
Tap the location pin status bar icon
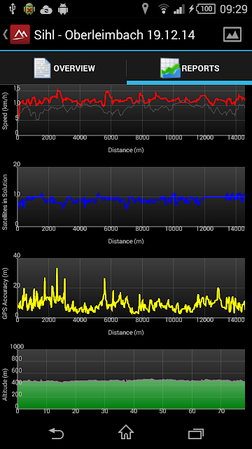[x=145, y=9]
